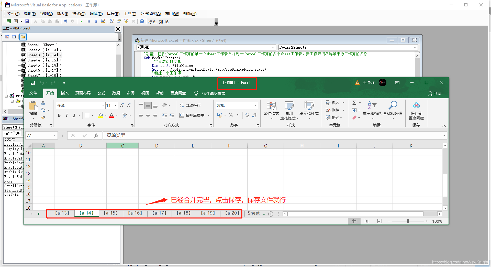Select the 【a-15】 sheet tab
Viewport: 491px width, 267px height.
point(111,213)
